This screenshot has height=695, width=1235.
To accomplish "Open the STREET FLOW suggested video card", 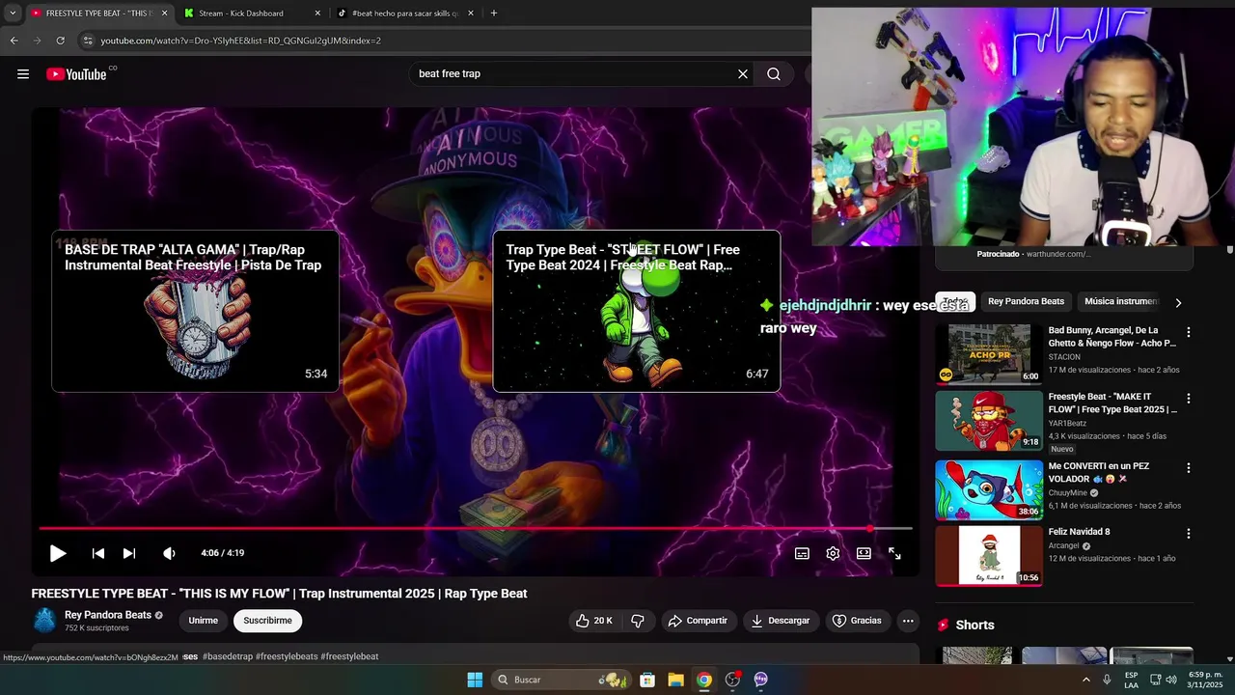I will click(636, 311).
